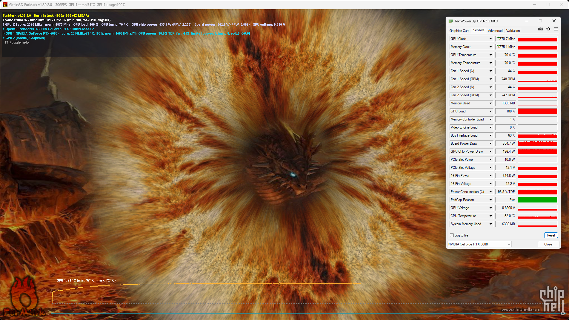Select the Sensors tab
This screenshot has height=320, width=569.
(479, 30)
